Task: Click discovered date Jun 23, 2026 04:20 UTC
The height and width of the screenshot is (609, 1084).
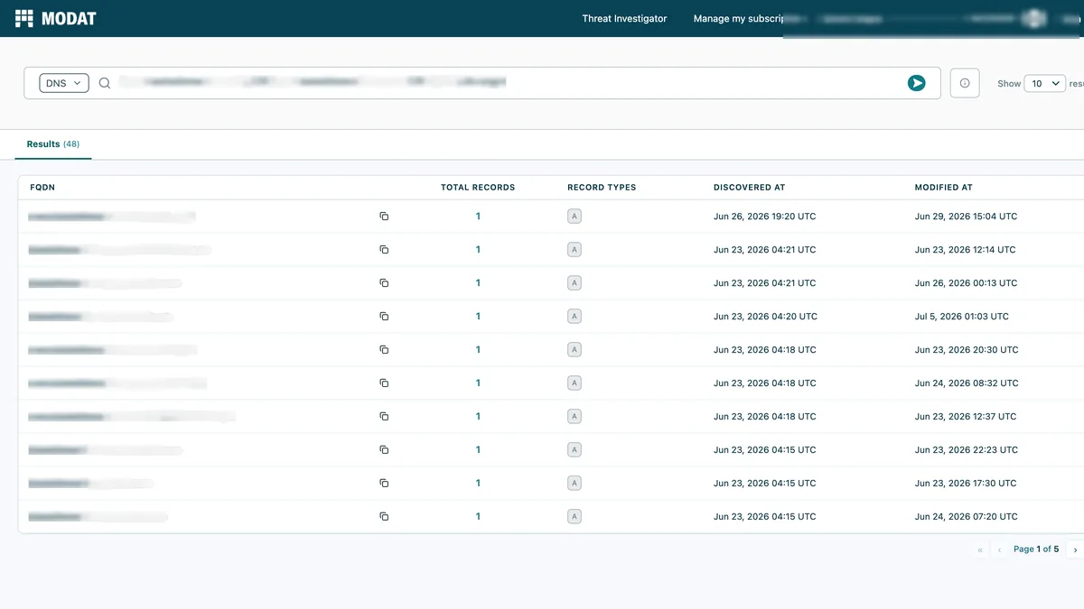Action: [765, 317]
